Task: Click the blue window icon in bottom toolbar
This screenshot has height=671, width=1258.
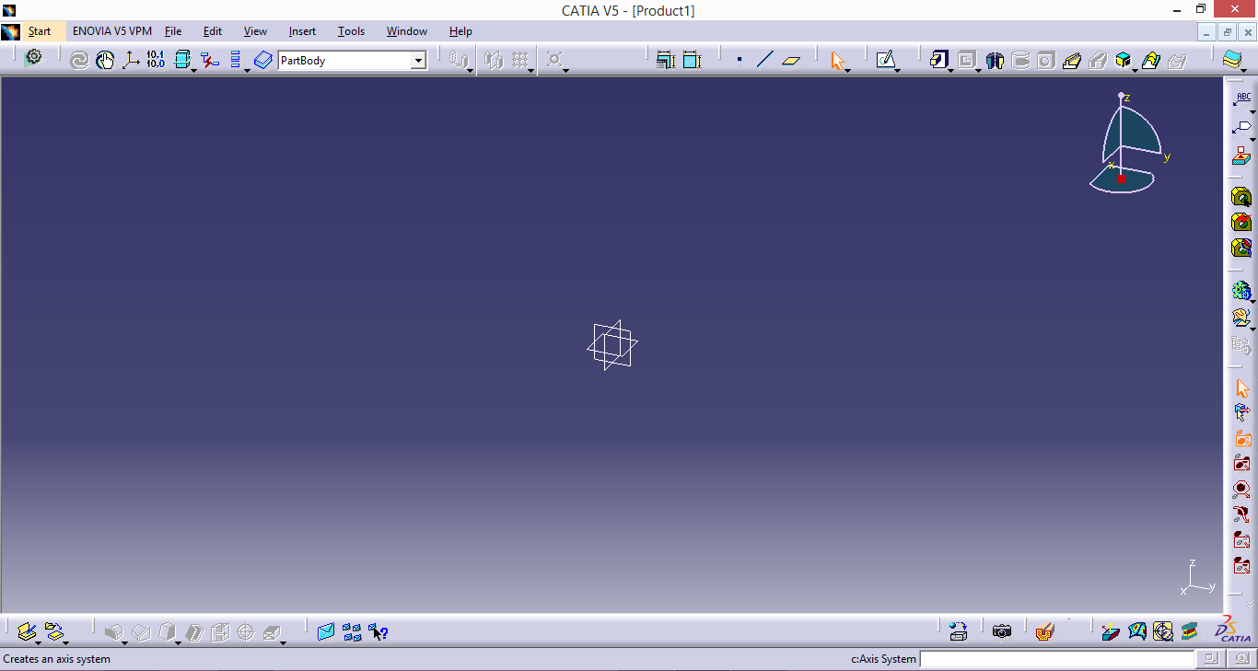Action: 325,632
